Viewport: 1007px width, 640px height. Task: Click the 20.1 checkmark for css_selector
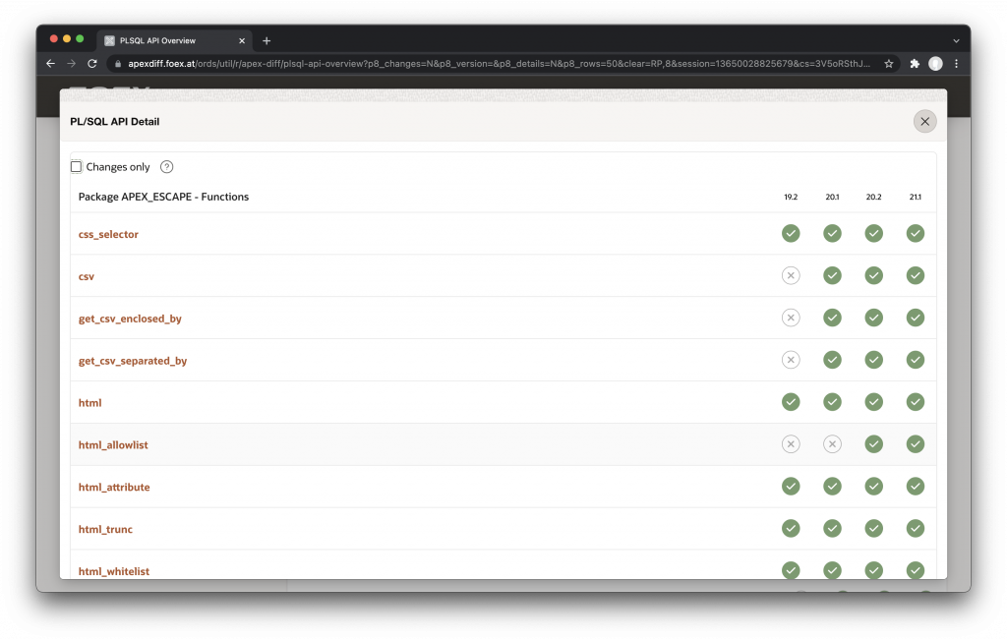tap(832, 234)
